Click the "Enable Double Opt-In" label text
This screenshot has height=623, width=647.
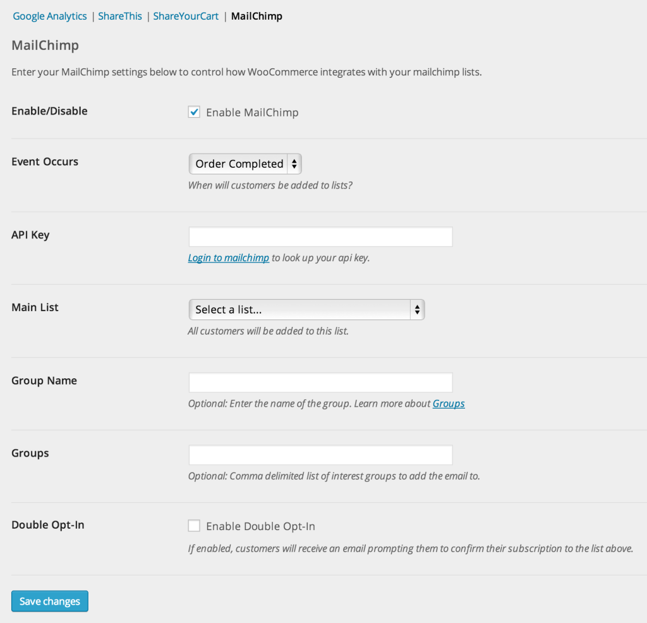(x=260, y=526)
